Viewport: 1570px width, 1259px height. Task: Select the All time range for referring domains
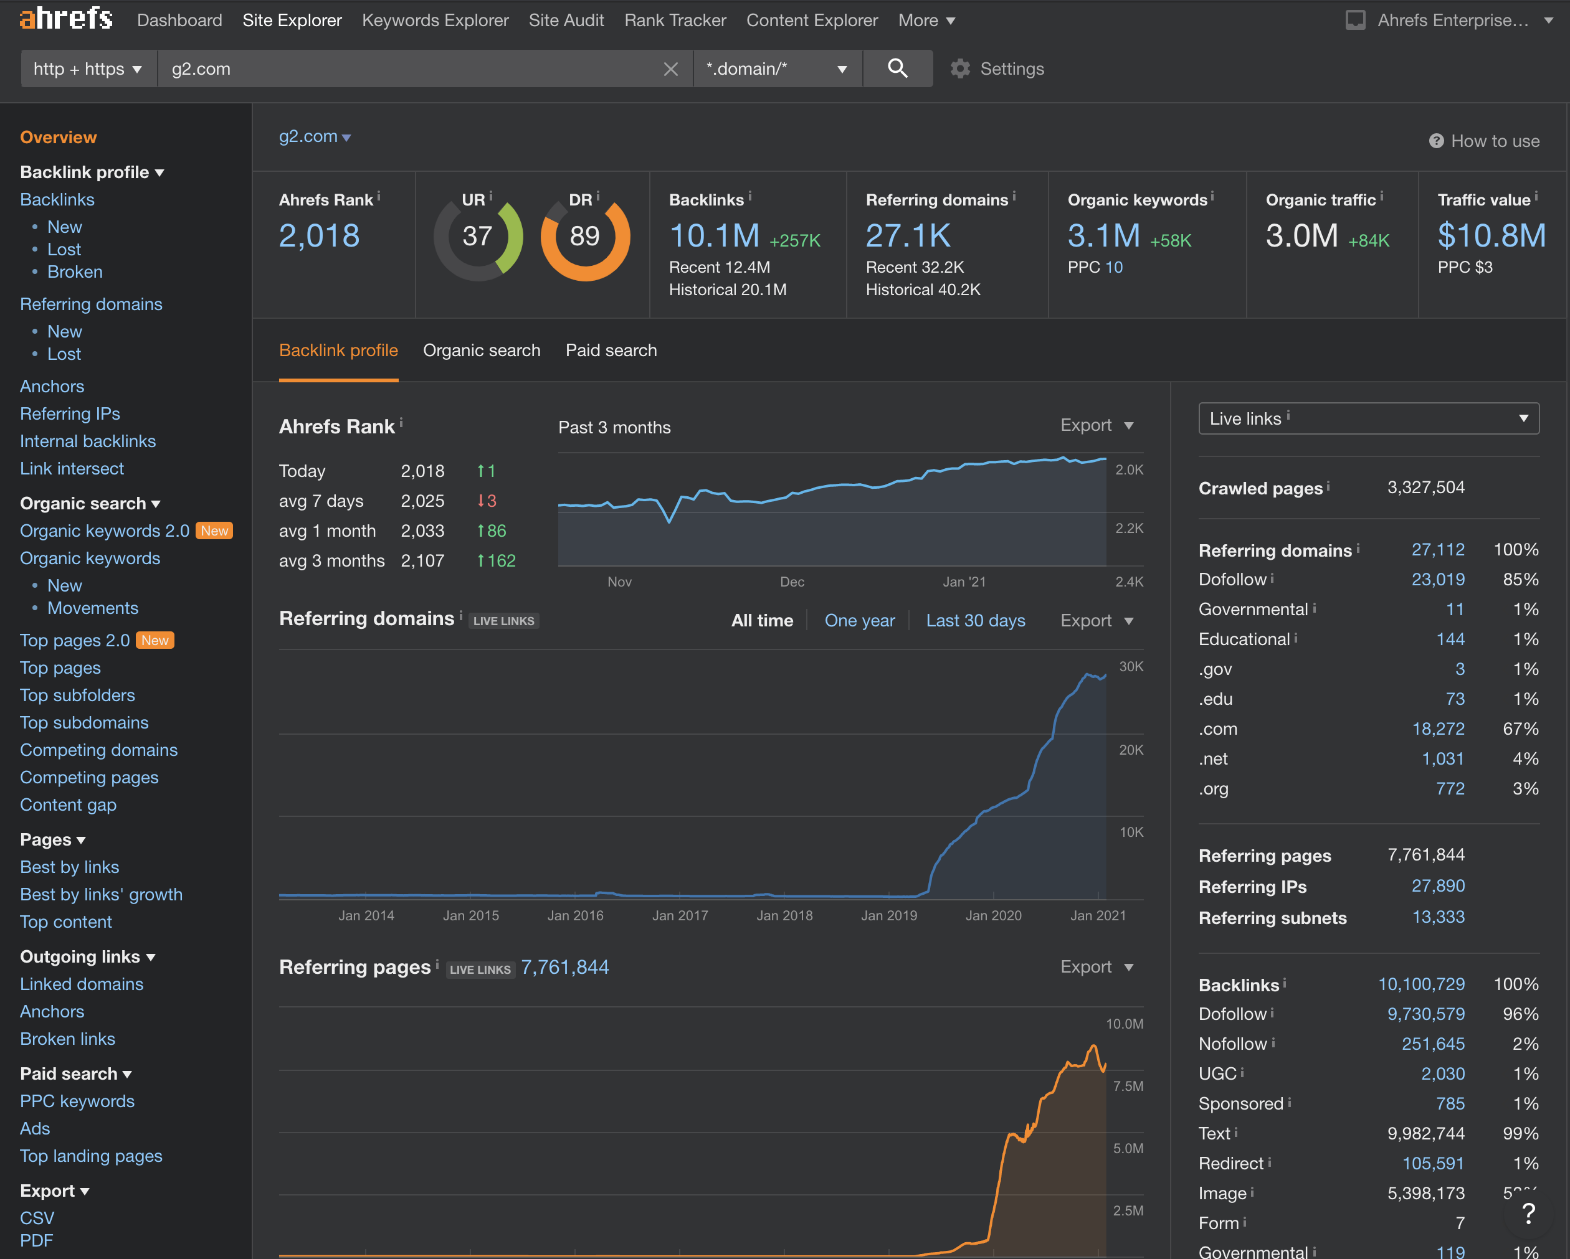coord(762,620)
